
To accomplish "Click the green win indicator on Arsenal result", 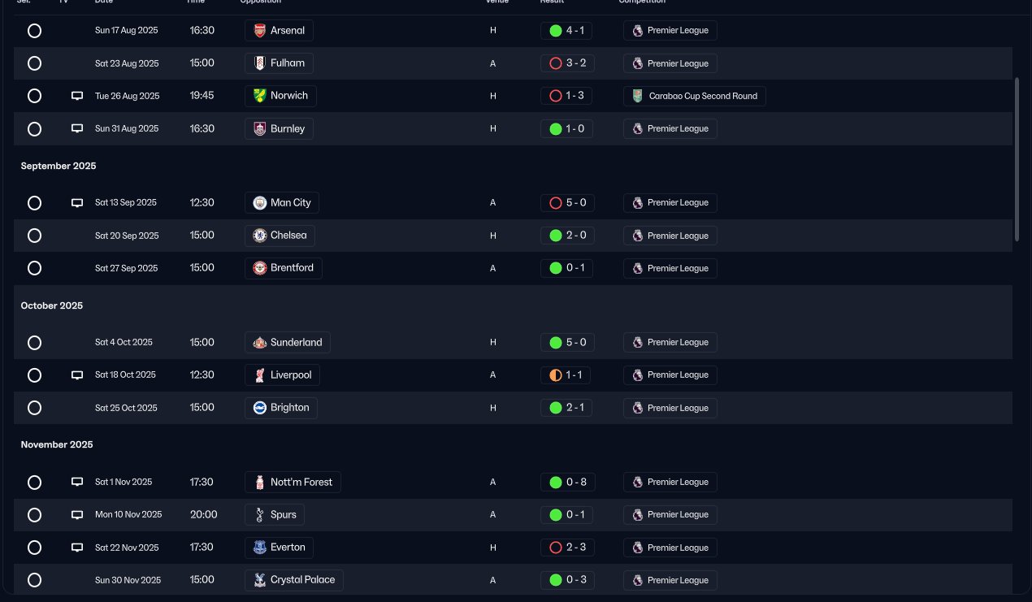I will (556, 31).
